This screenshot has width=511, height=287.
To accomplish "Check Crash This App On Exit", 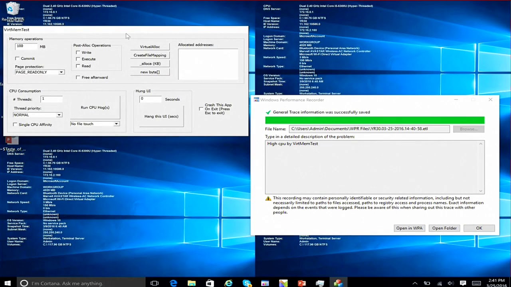I will pos(201,109).
